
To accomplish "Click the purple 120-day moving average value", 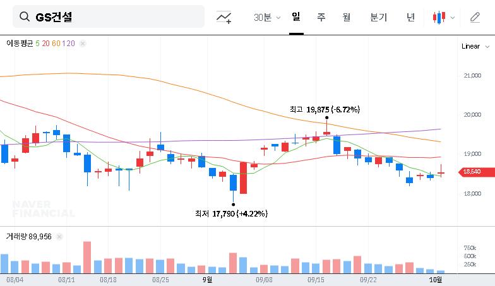I will (69, 44).
